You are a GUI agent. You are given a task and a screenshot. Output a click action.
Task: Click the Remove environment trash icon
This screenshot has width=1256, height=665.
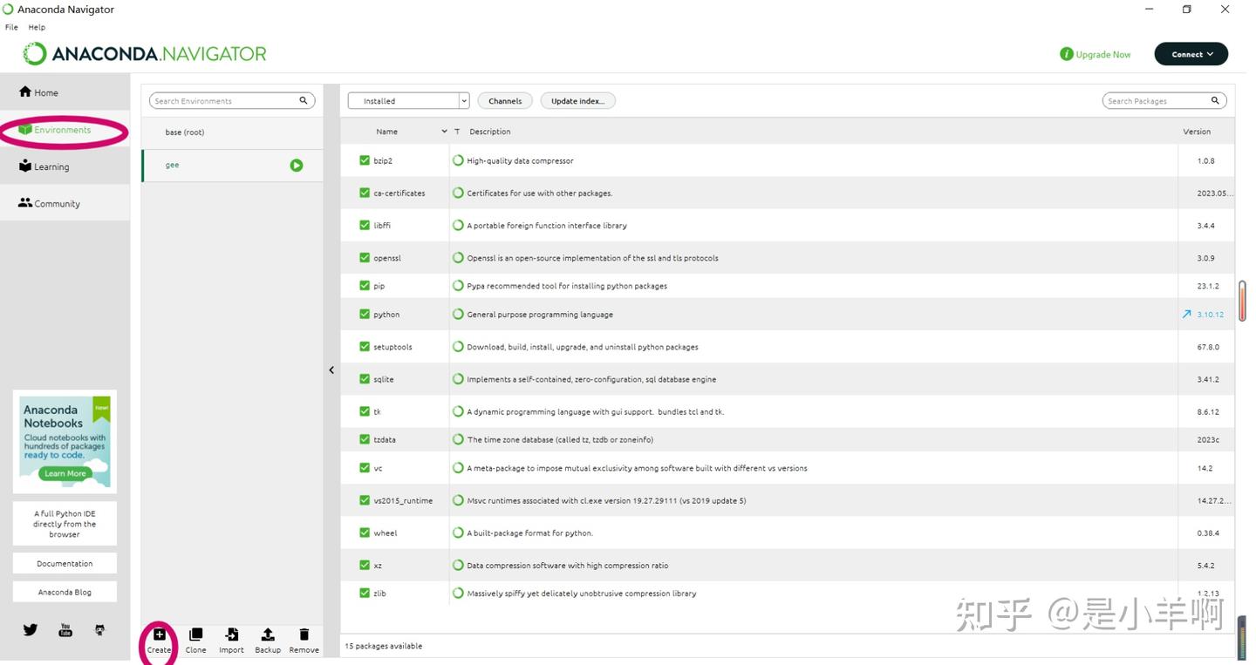click(x=304, y=634)
